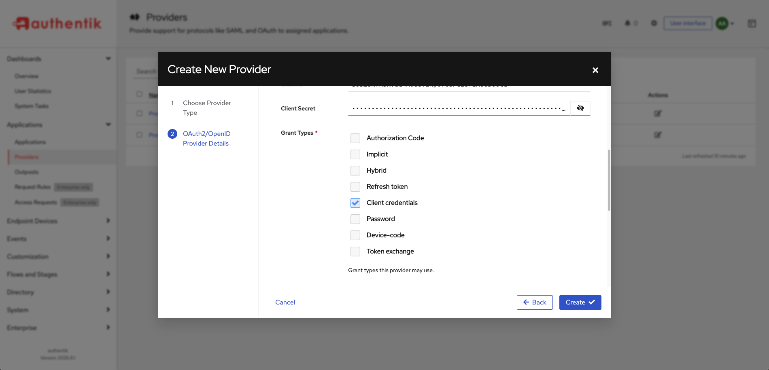Screen dimensions: 769x370
Task: Open Outposts in the sidebar
Action: tap(27, 172)
